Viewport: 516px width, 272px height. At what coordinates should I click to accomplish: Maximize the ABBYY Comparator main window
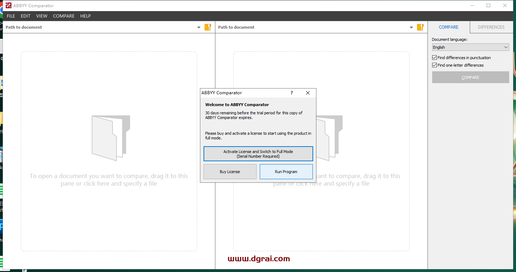[x=488, y=5]
